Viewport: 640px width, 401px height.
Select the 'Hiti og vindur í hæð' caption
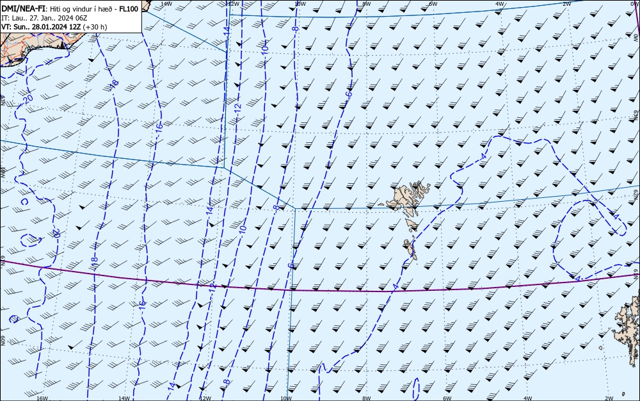click(x=83, y=8)
